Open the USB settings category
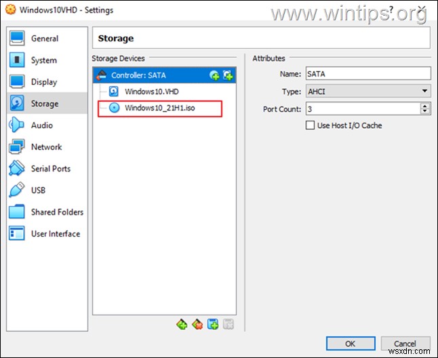This screenshot has height=358, width=438. click(x=47, y=190)
